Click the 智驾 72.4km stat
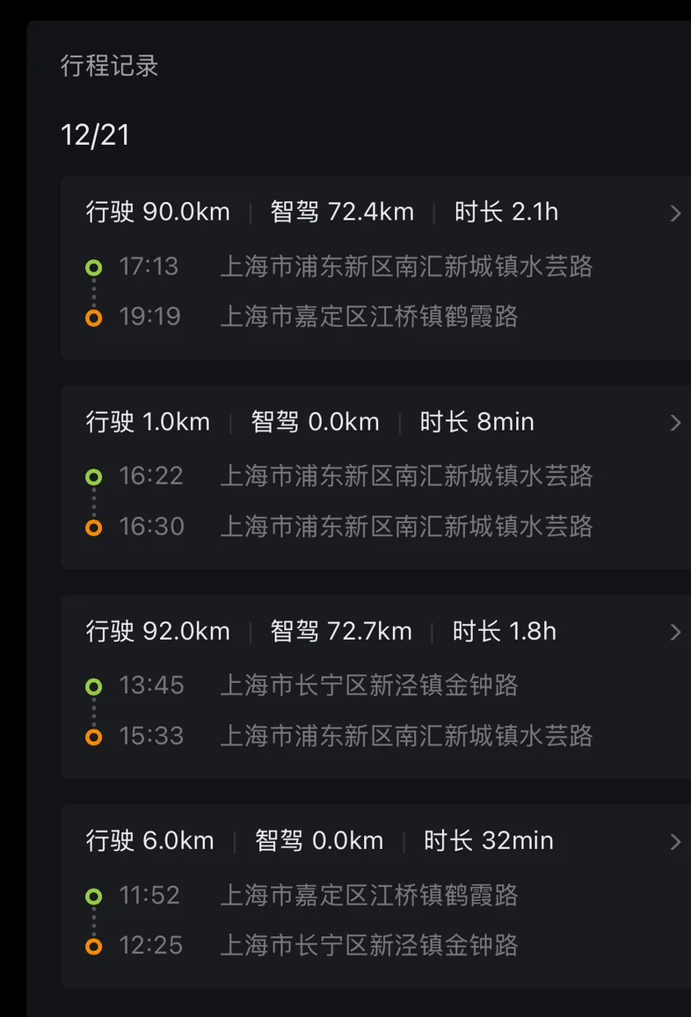This screenshot has height=1017, width=691. pyautogui.click(x=342, y=212)
